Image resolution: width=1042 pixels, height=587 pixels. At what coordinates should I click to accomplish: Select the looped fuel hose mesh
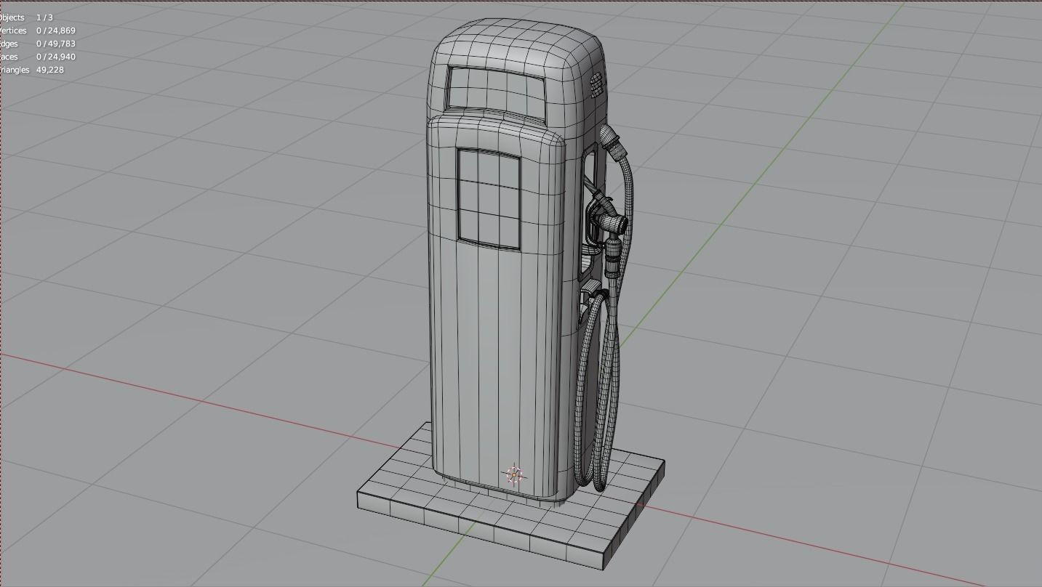click(x=598, y=392)
